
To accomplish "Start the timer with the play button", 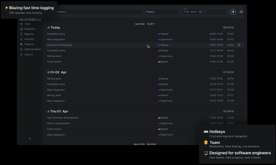I will coord(233,12).
